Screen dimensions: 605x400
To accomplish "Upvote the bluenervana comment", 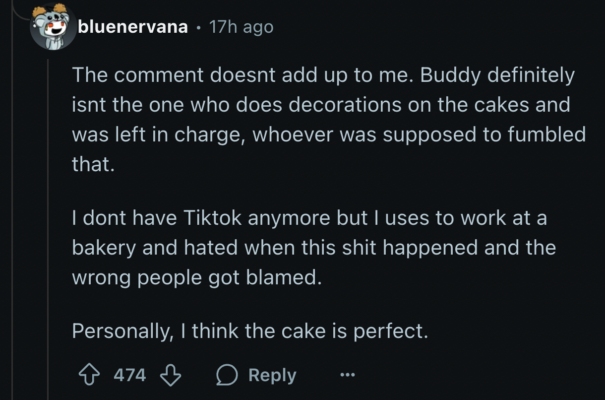I will [91, 375].
